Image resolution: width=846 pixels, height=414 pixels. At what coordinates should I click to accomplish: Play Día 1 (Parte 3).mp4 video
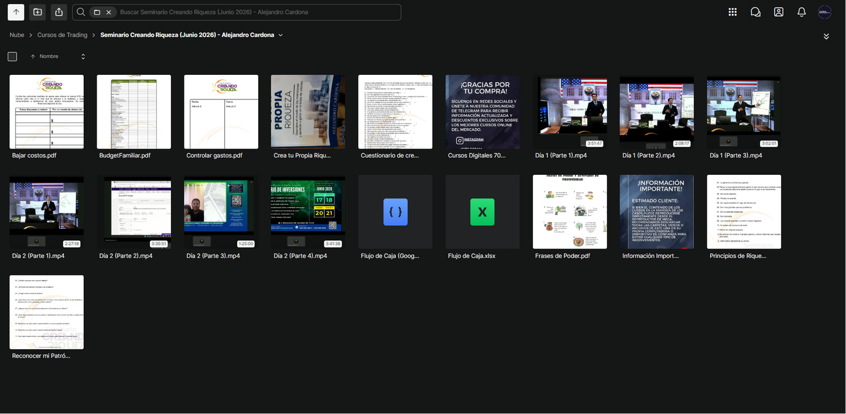point(744,112)
